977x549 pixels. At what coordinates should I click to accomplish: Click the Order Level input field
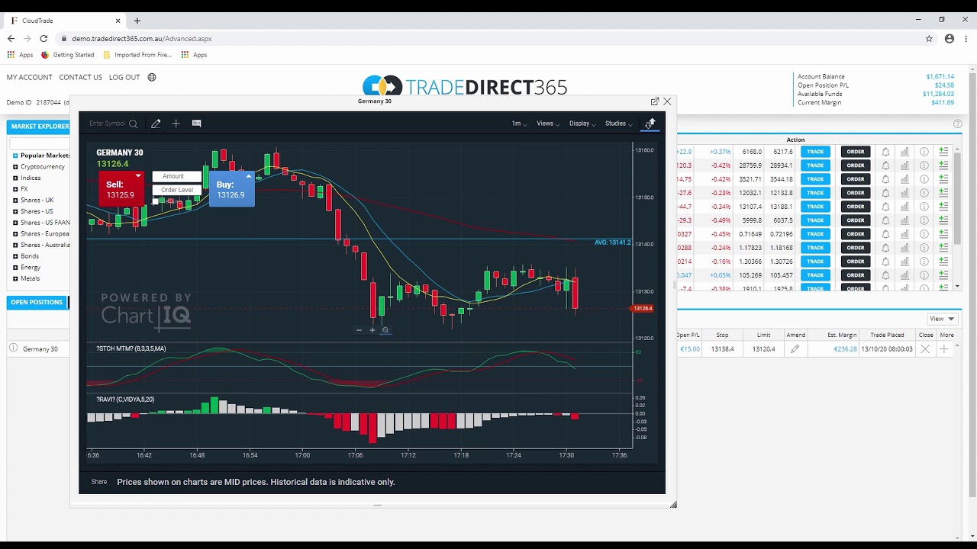click(x=176, y=190)
